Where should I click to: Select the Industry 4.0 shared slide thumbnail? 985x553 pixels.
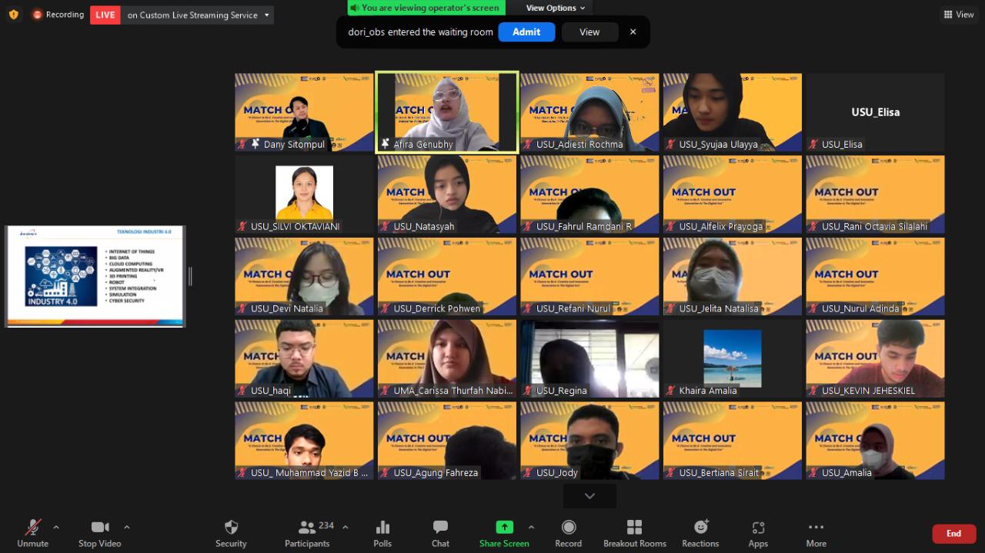(x=95, y=276)
